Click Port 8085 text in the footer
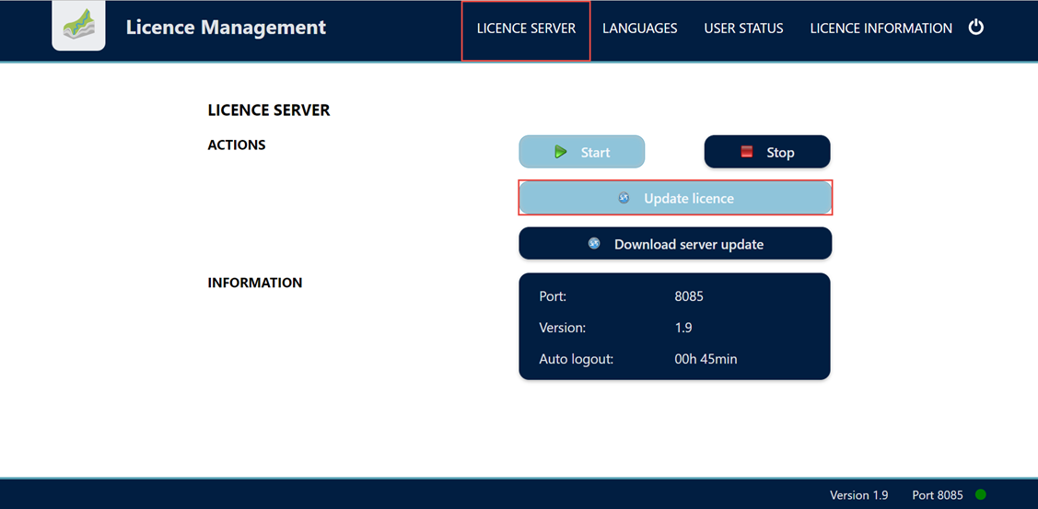The height and width of the screenshot is (509, 1038). click(x=937, y=495)
